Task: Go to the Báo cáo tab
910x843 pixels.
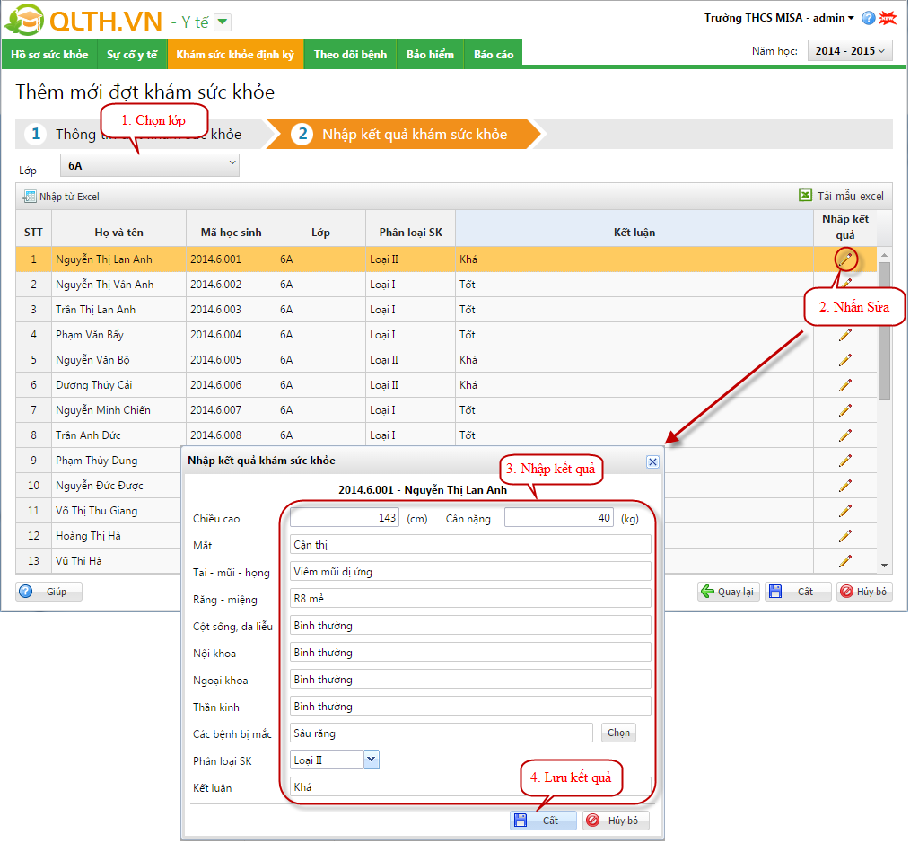Action: 494,55
